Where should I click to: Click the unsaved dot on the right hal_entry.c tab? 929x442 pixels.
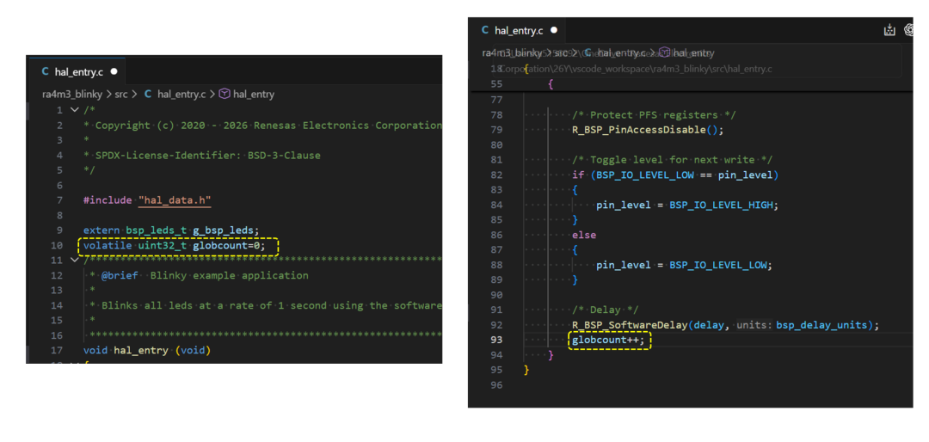(x=553, y=30)
